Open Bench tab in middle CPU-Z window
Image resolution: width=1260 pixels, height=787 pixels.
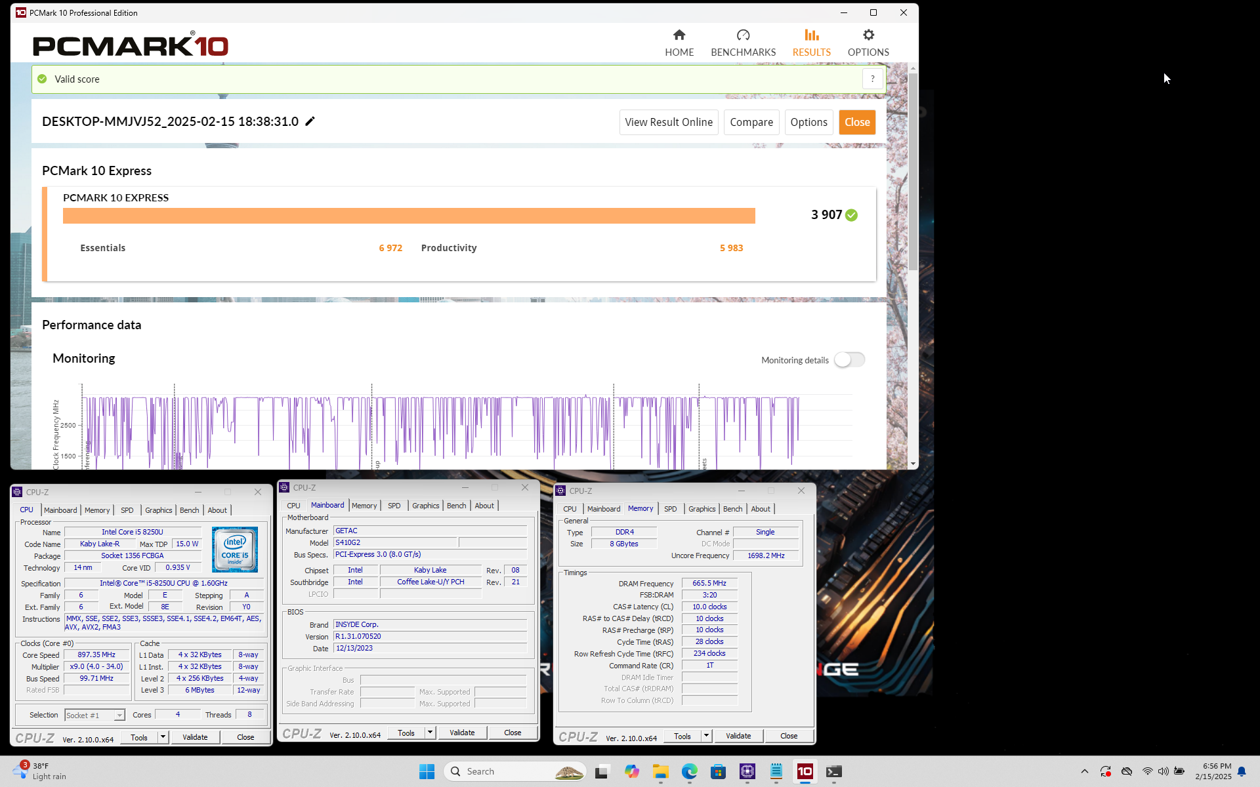click(x=456, y=506)
